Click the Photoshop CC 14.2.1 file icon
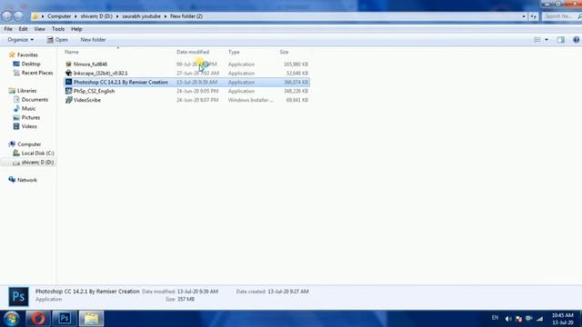The width and height of the screenshot is (582, 327). [68, 82]
